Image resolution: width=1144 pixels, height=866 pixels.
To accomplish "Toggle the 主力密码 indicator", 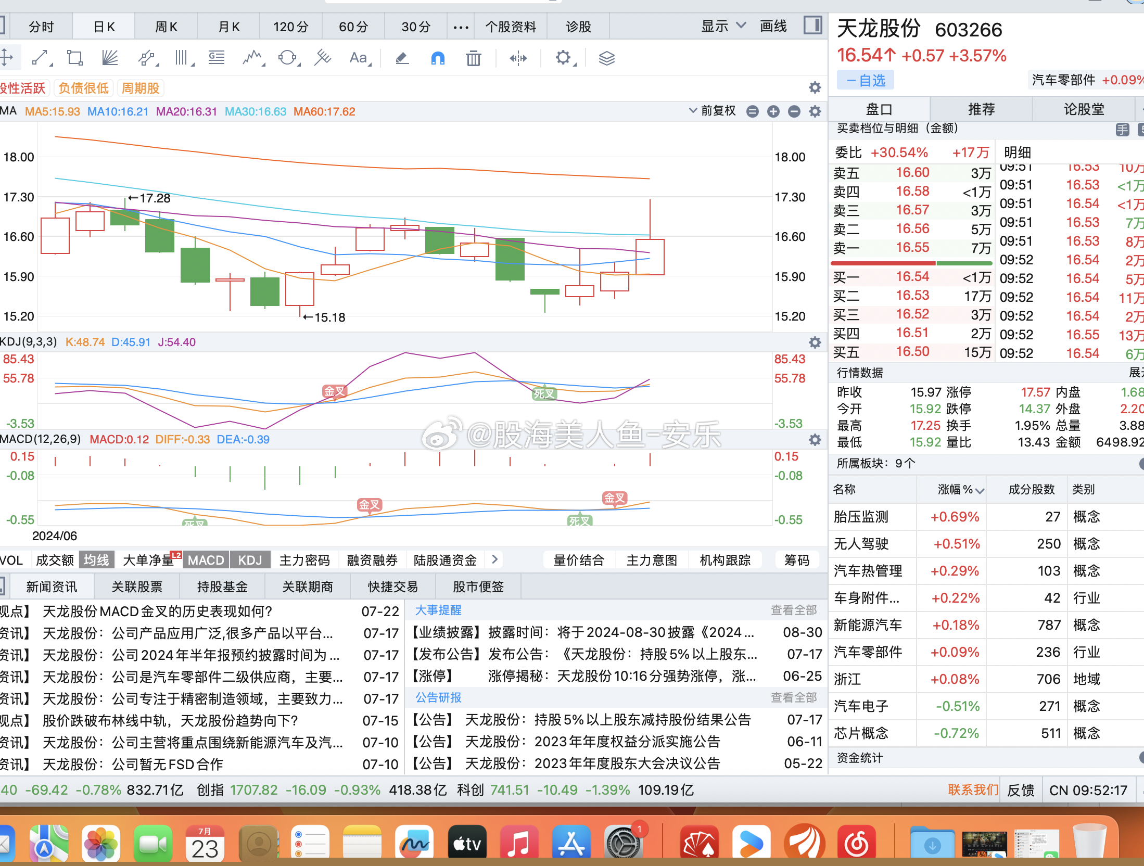I will pos(304,560).
